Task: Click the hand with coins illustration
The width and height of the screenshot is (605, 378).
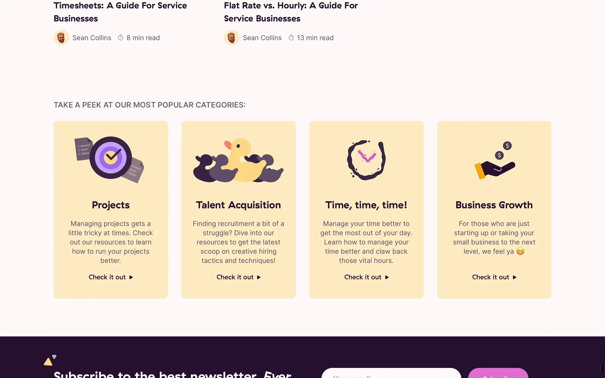Action: click(494, 161)
